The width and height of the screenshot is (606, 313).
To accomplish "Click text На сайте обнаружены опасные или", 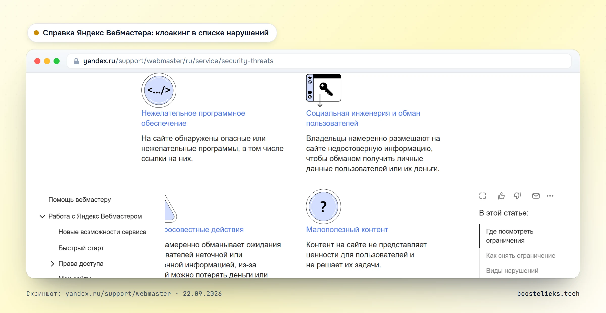I will pos(203,138).
